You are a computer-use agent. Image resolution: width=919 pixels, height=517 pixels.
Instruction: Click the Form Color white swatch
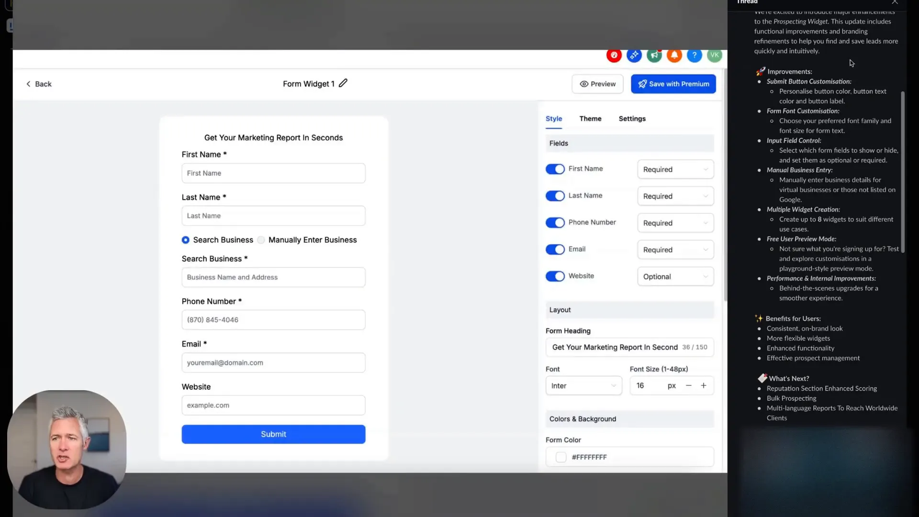(560, 457)
